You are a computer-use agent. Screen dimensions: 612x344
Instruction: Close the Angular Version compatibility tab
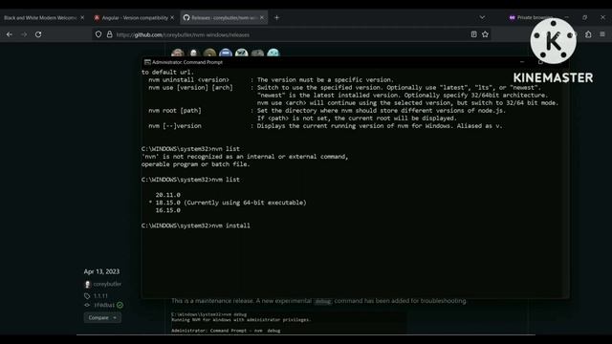point(172,17)
